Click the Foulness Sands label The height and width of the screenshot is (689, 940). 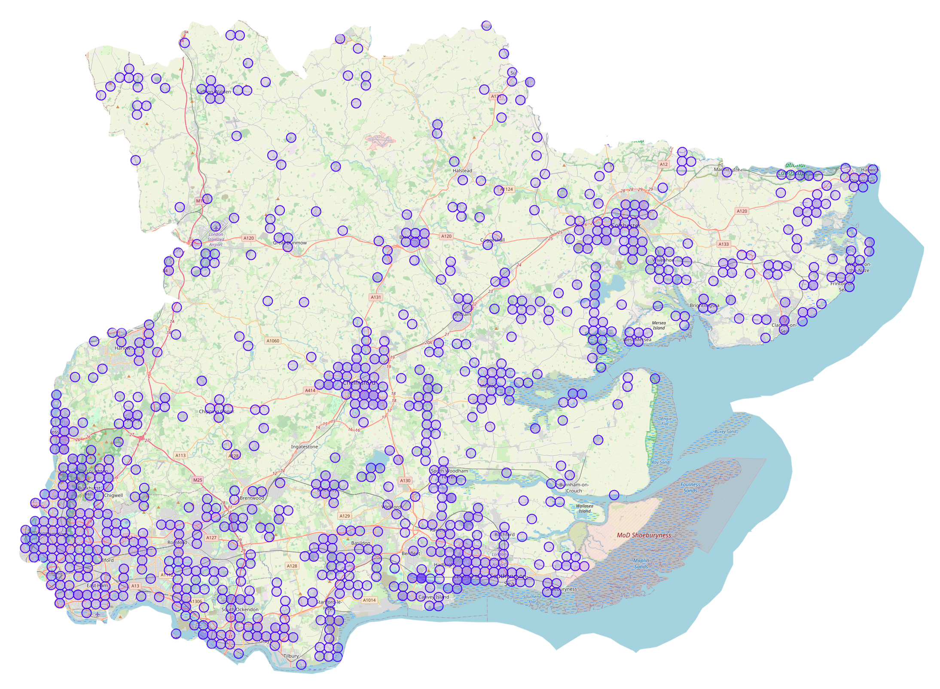coord(690,488)
